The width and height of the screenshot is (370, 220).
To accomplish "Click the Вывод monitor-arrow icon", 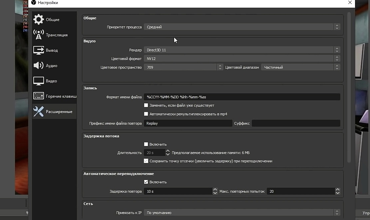I will tap(39, 50).
